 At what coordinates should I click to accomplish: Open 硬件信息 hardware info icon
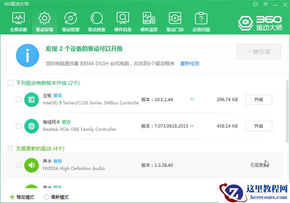(x=123, y=22)
